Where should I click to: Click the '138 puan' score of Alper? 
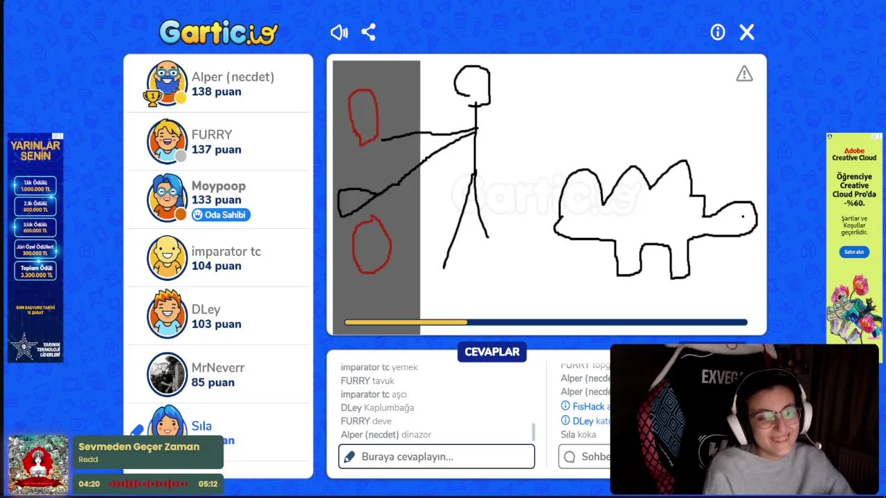(217, 91)
